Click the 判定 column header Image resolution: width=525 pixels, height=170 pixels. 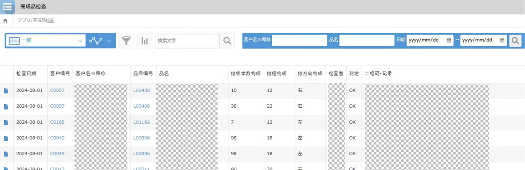(354, 73)
